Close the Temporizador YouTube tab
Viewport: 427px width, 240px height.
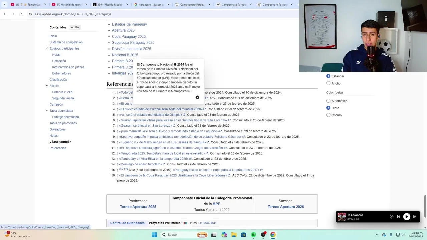(45, 5)
